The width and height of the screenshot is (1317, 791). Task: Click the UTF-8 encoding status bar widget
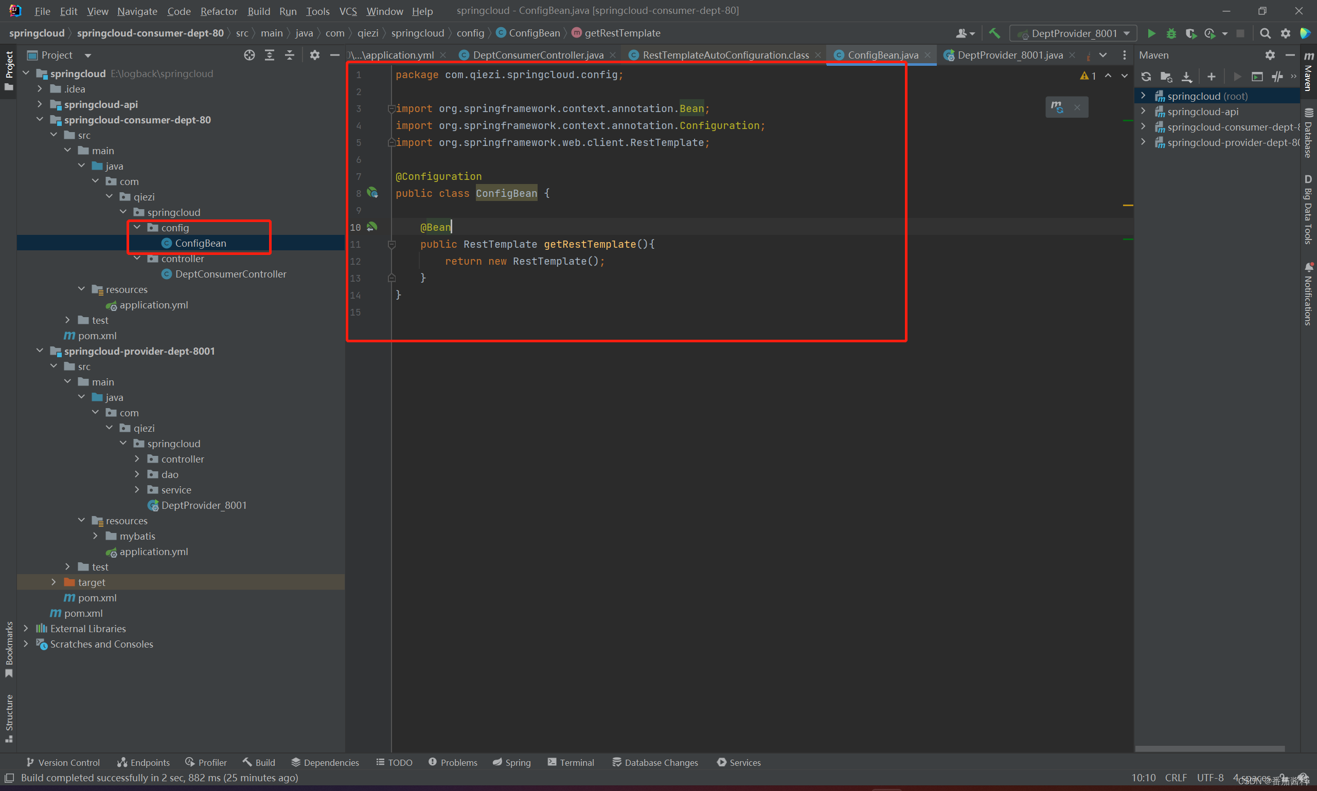pos(1210,778)
